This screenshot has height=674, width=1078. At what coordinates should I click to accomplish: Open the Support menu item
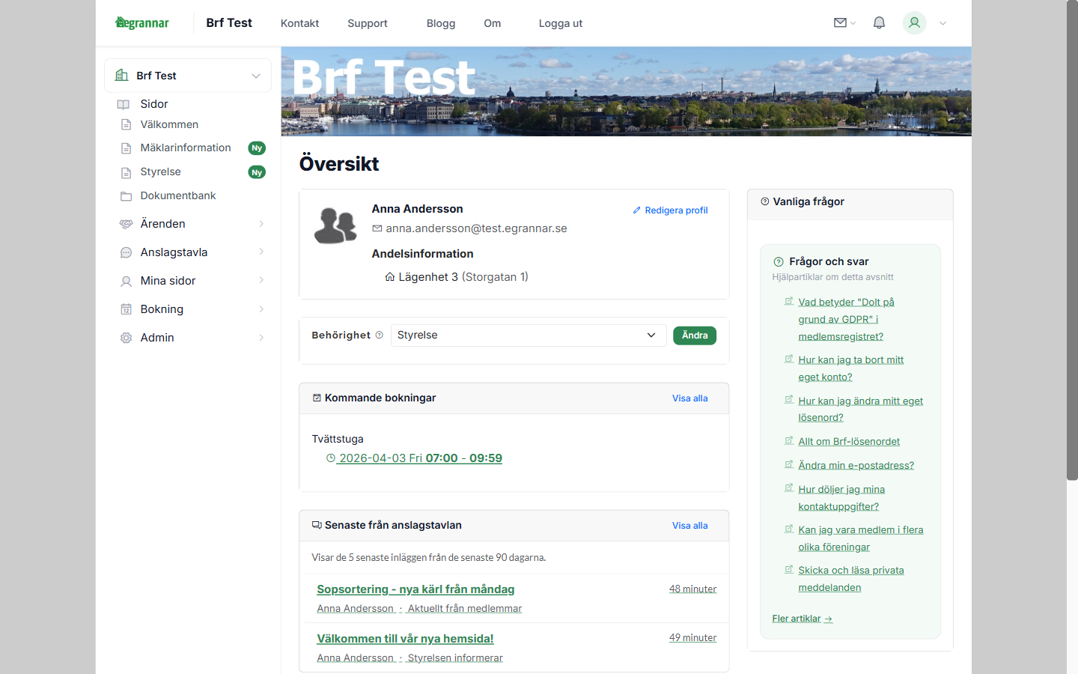pos(368,23)
